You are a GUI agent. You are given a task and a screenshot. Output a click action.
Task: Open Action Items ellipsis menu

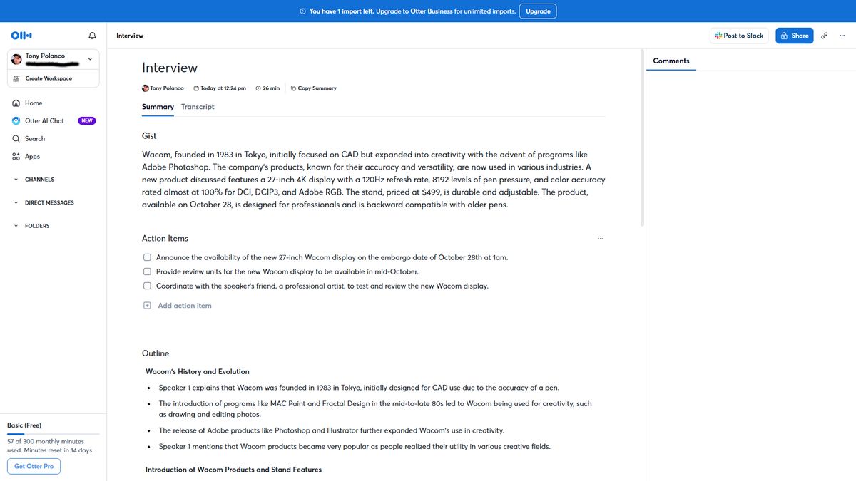601,239
